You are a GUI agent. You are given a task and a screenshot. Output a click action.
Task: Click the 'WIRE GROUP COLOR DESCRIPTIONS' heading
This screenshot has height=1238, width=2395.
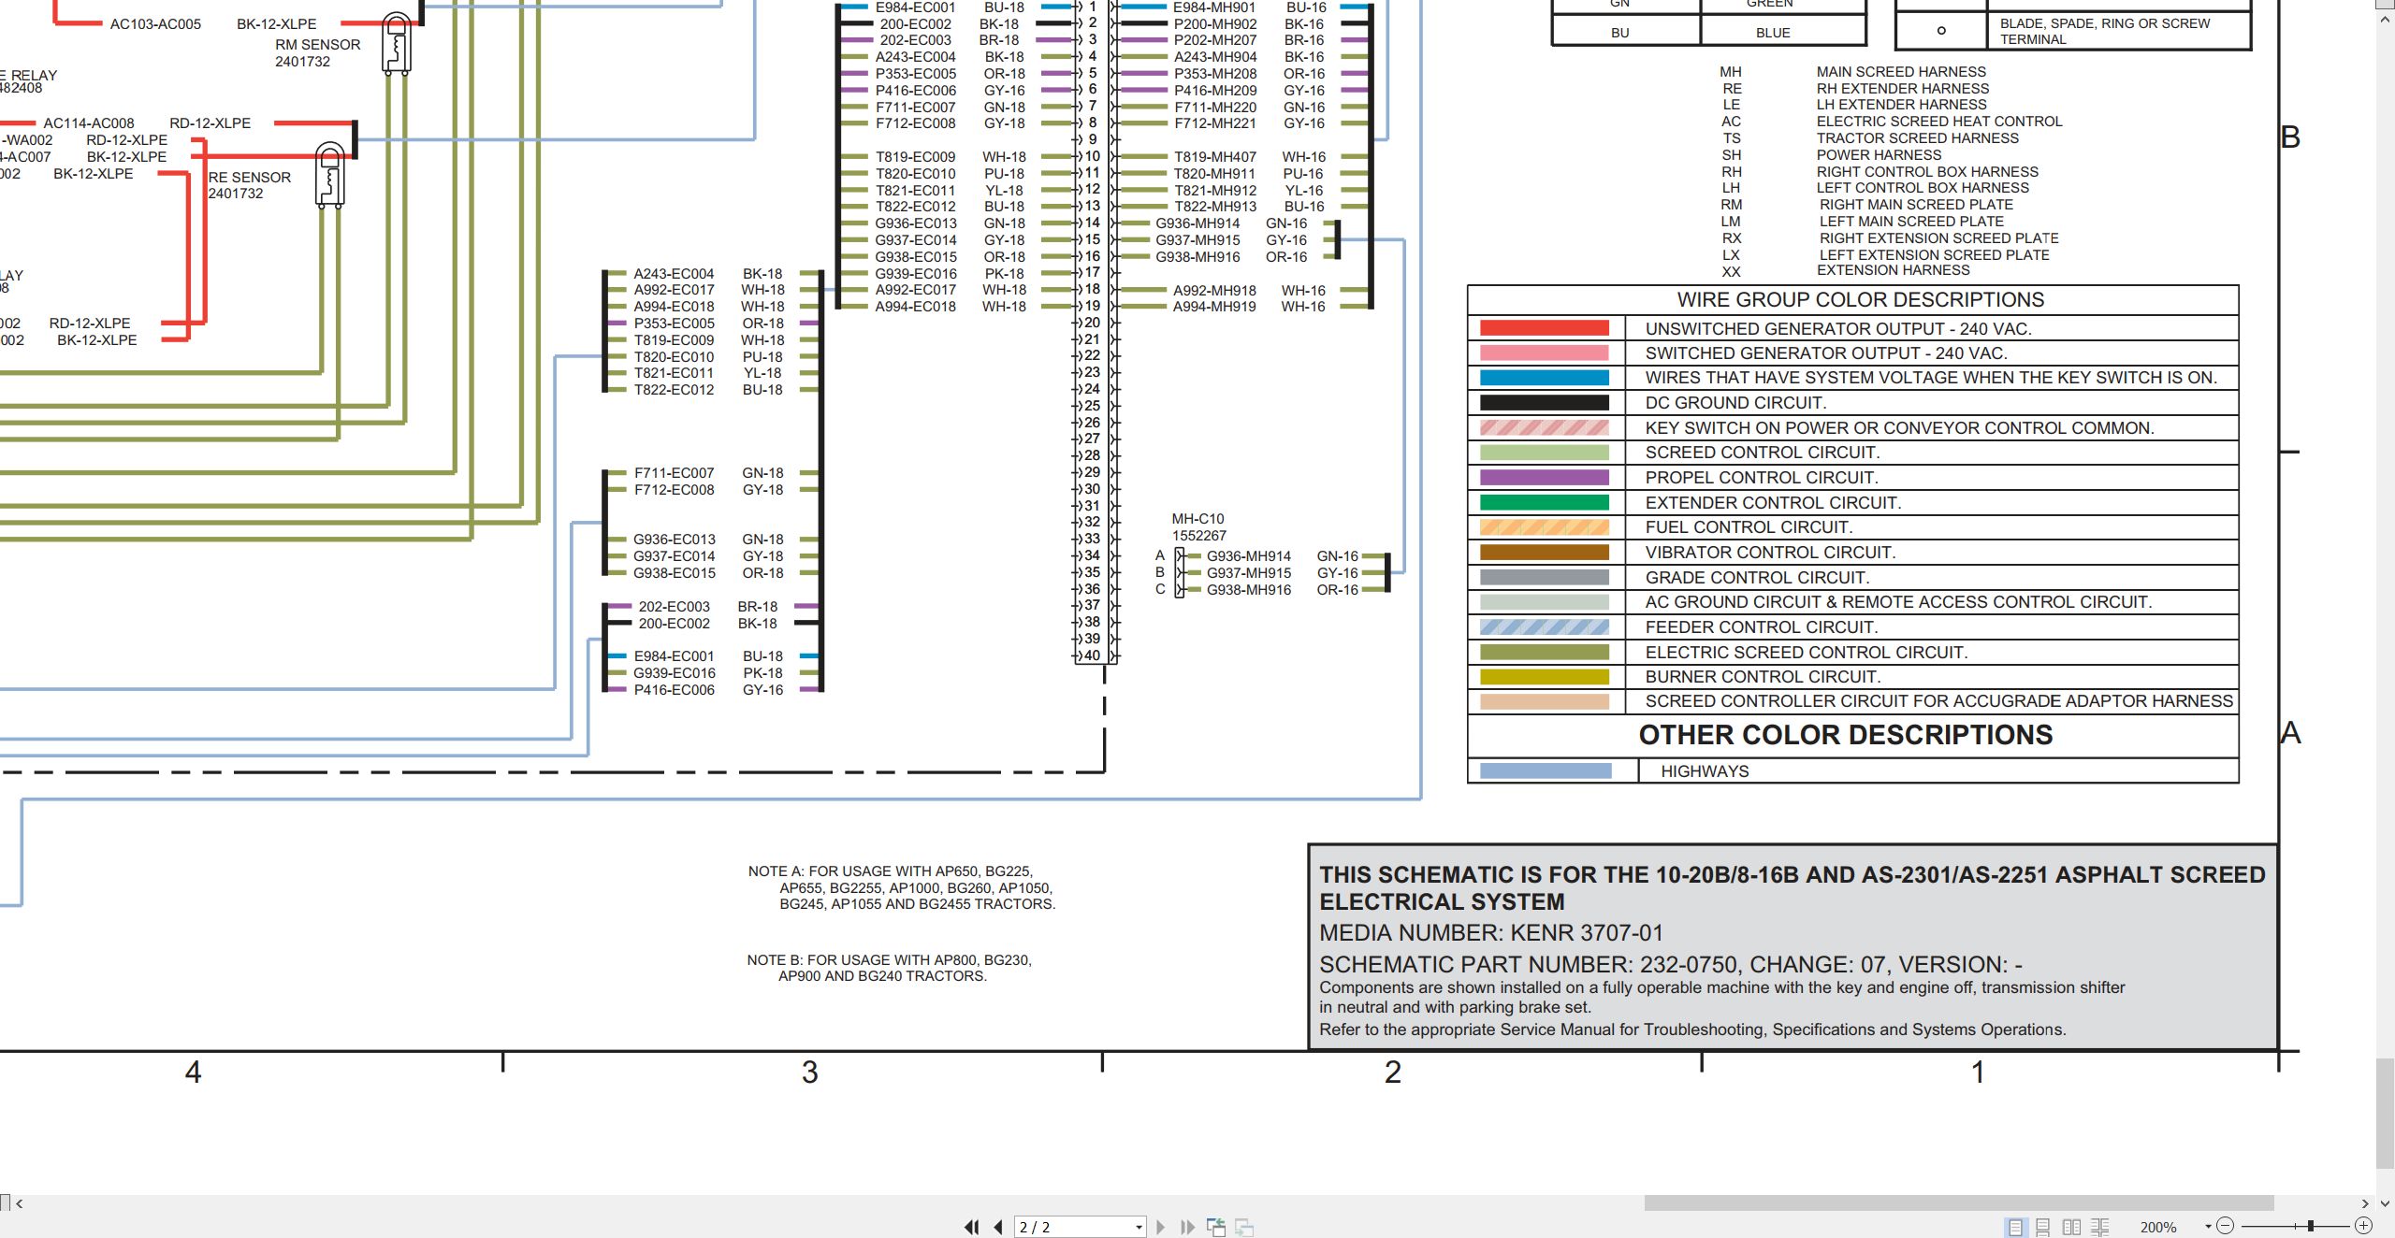pyautogui.click(x=1860, y=300)
